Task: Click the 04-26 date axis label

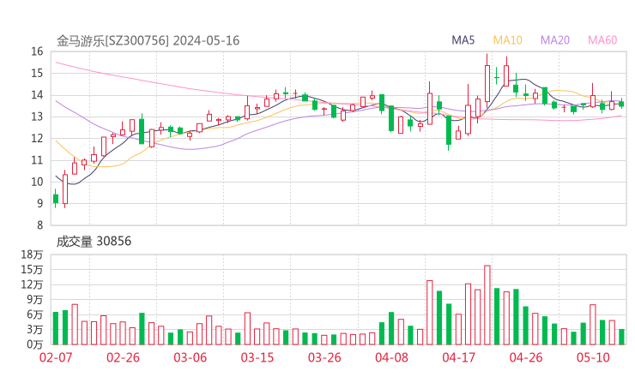Action: [x=526, y=357]
